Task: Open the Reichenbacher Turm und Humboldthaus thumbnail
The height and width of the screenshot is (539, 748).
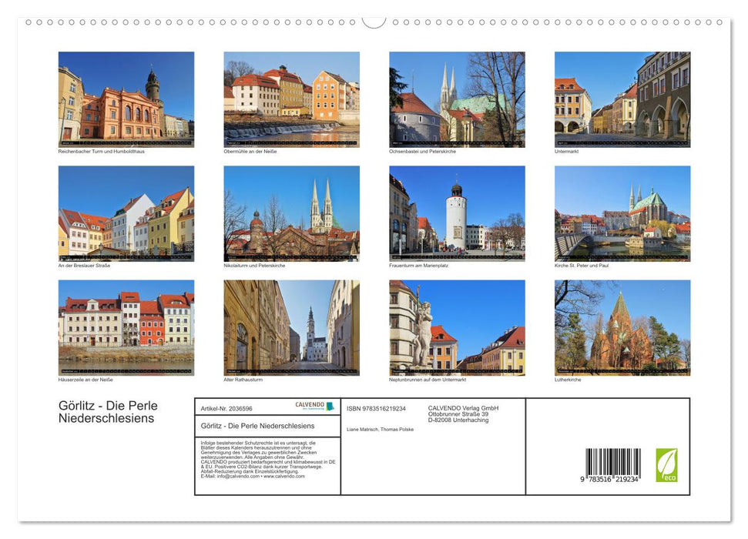Action: click(126, 96)
